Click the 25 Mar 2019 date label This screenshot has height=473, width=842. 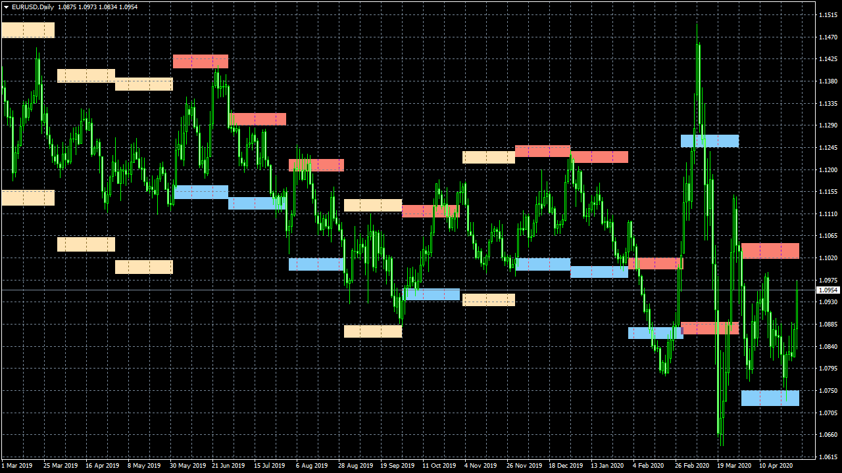pos(60,466)
